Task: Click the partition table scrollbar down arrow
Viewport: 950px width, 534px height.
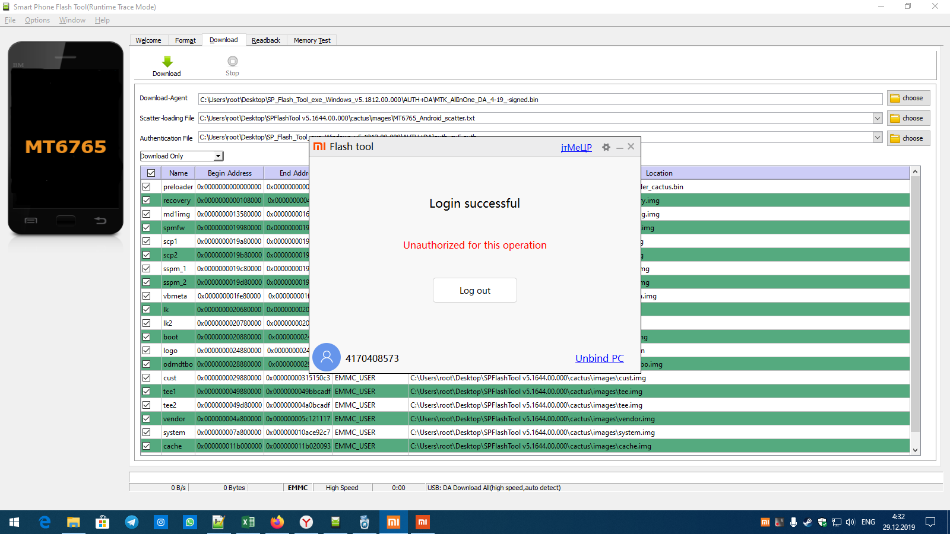Action: (x=915, y=450)
